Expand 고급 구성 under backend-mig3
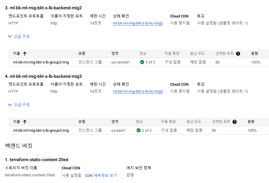 coord(19,105)
